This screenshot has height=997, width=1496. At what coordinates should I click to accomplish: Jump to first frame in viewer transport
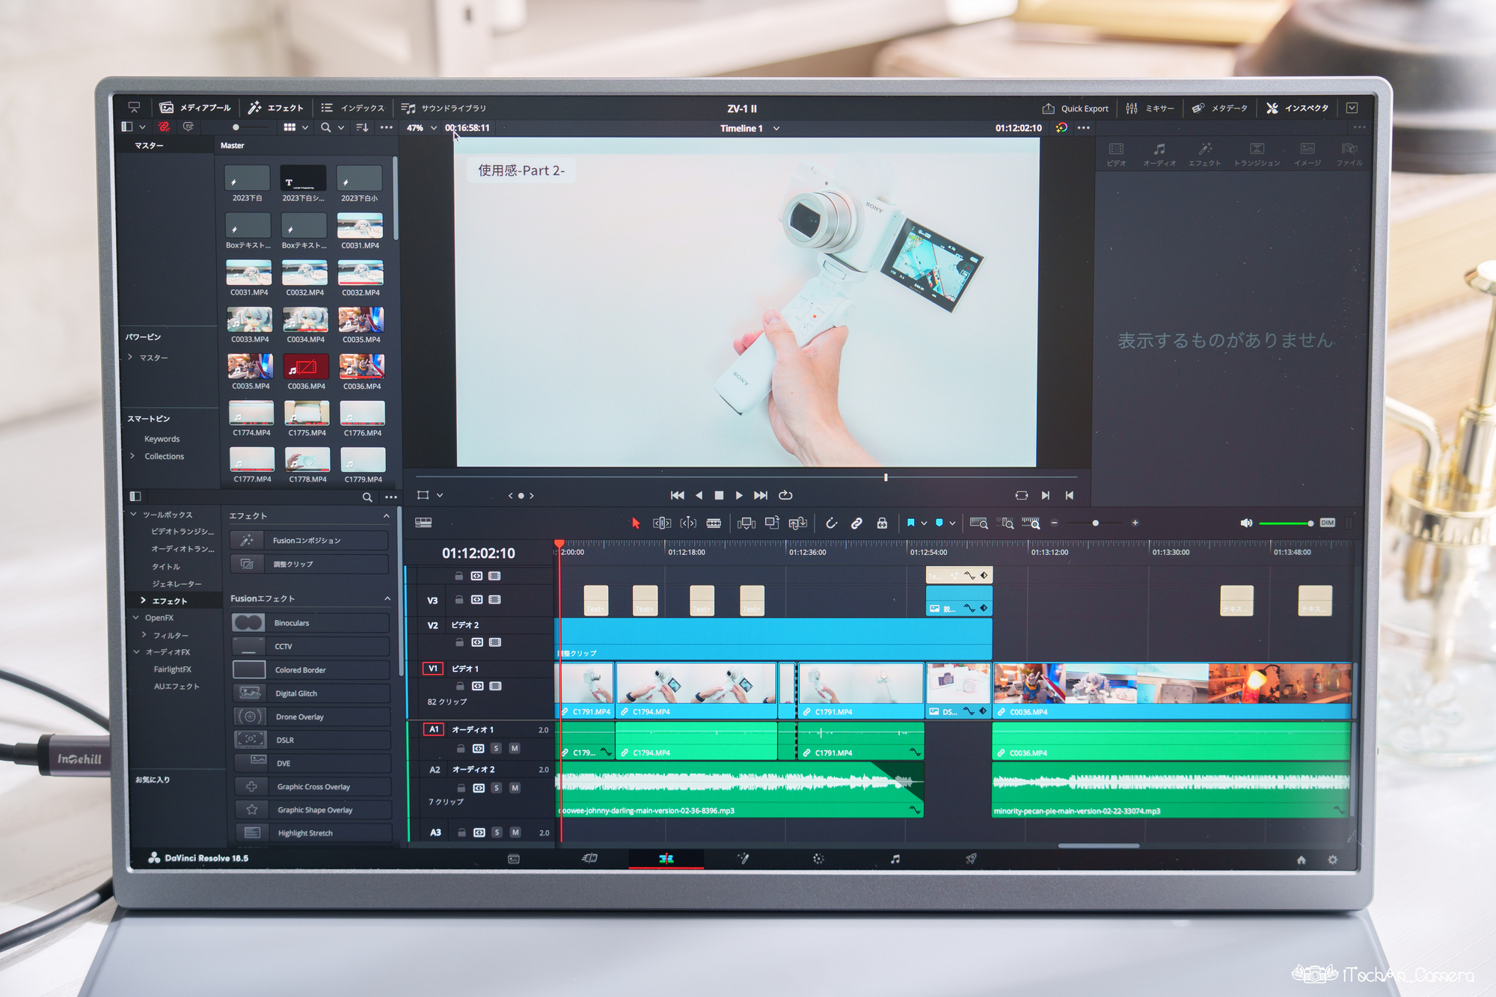[677, 495]
